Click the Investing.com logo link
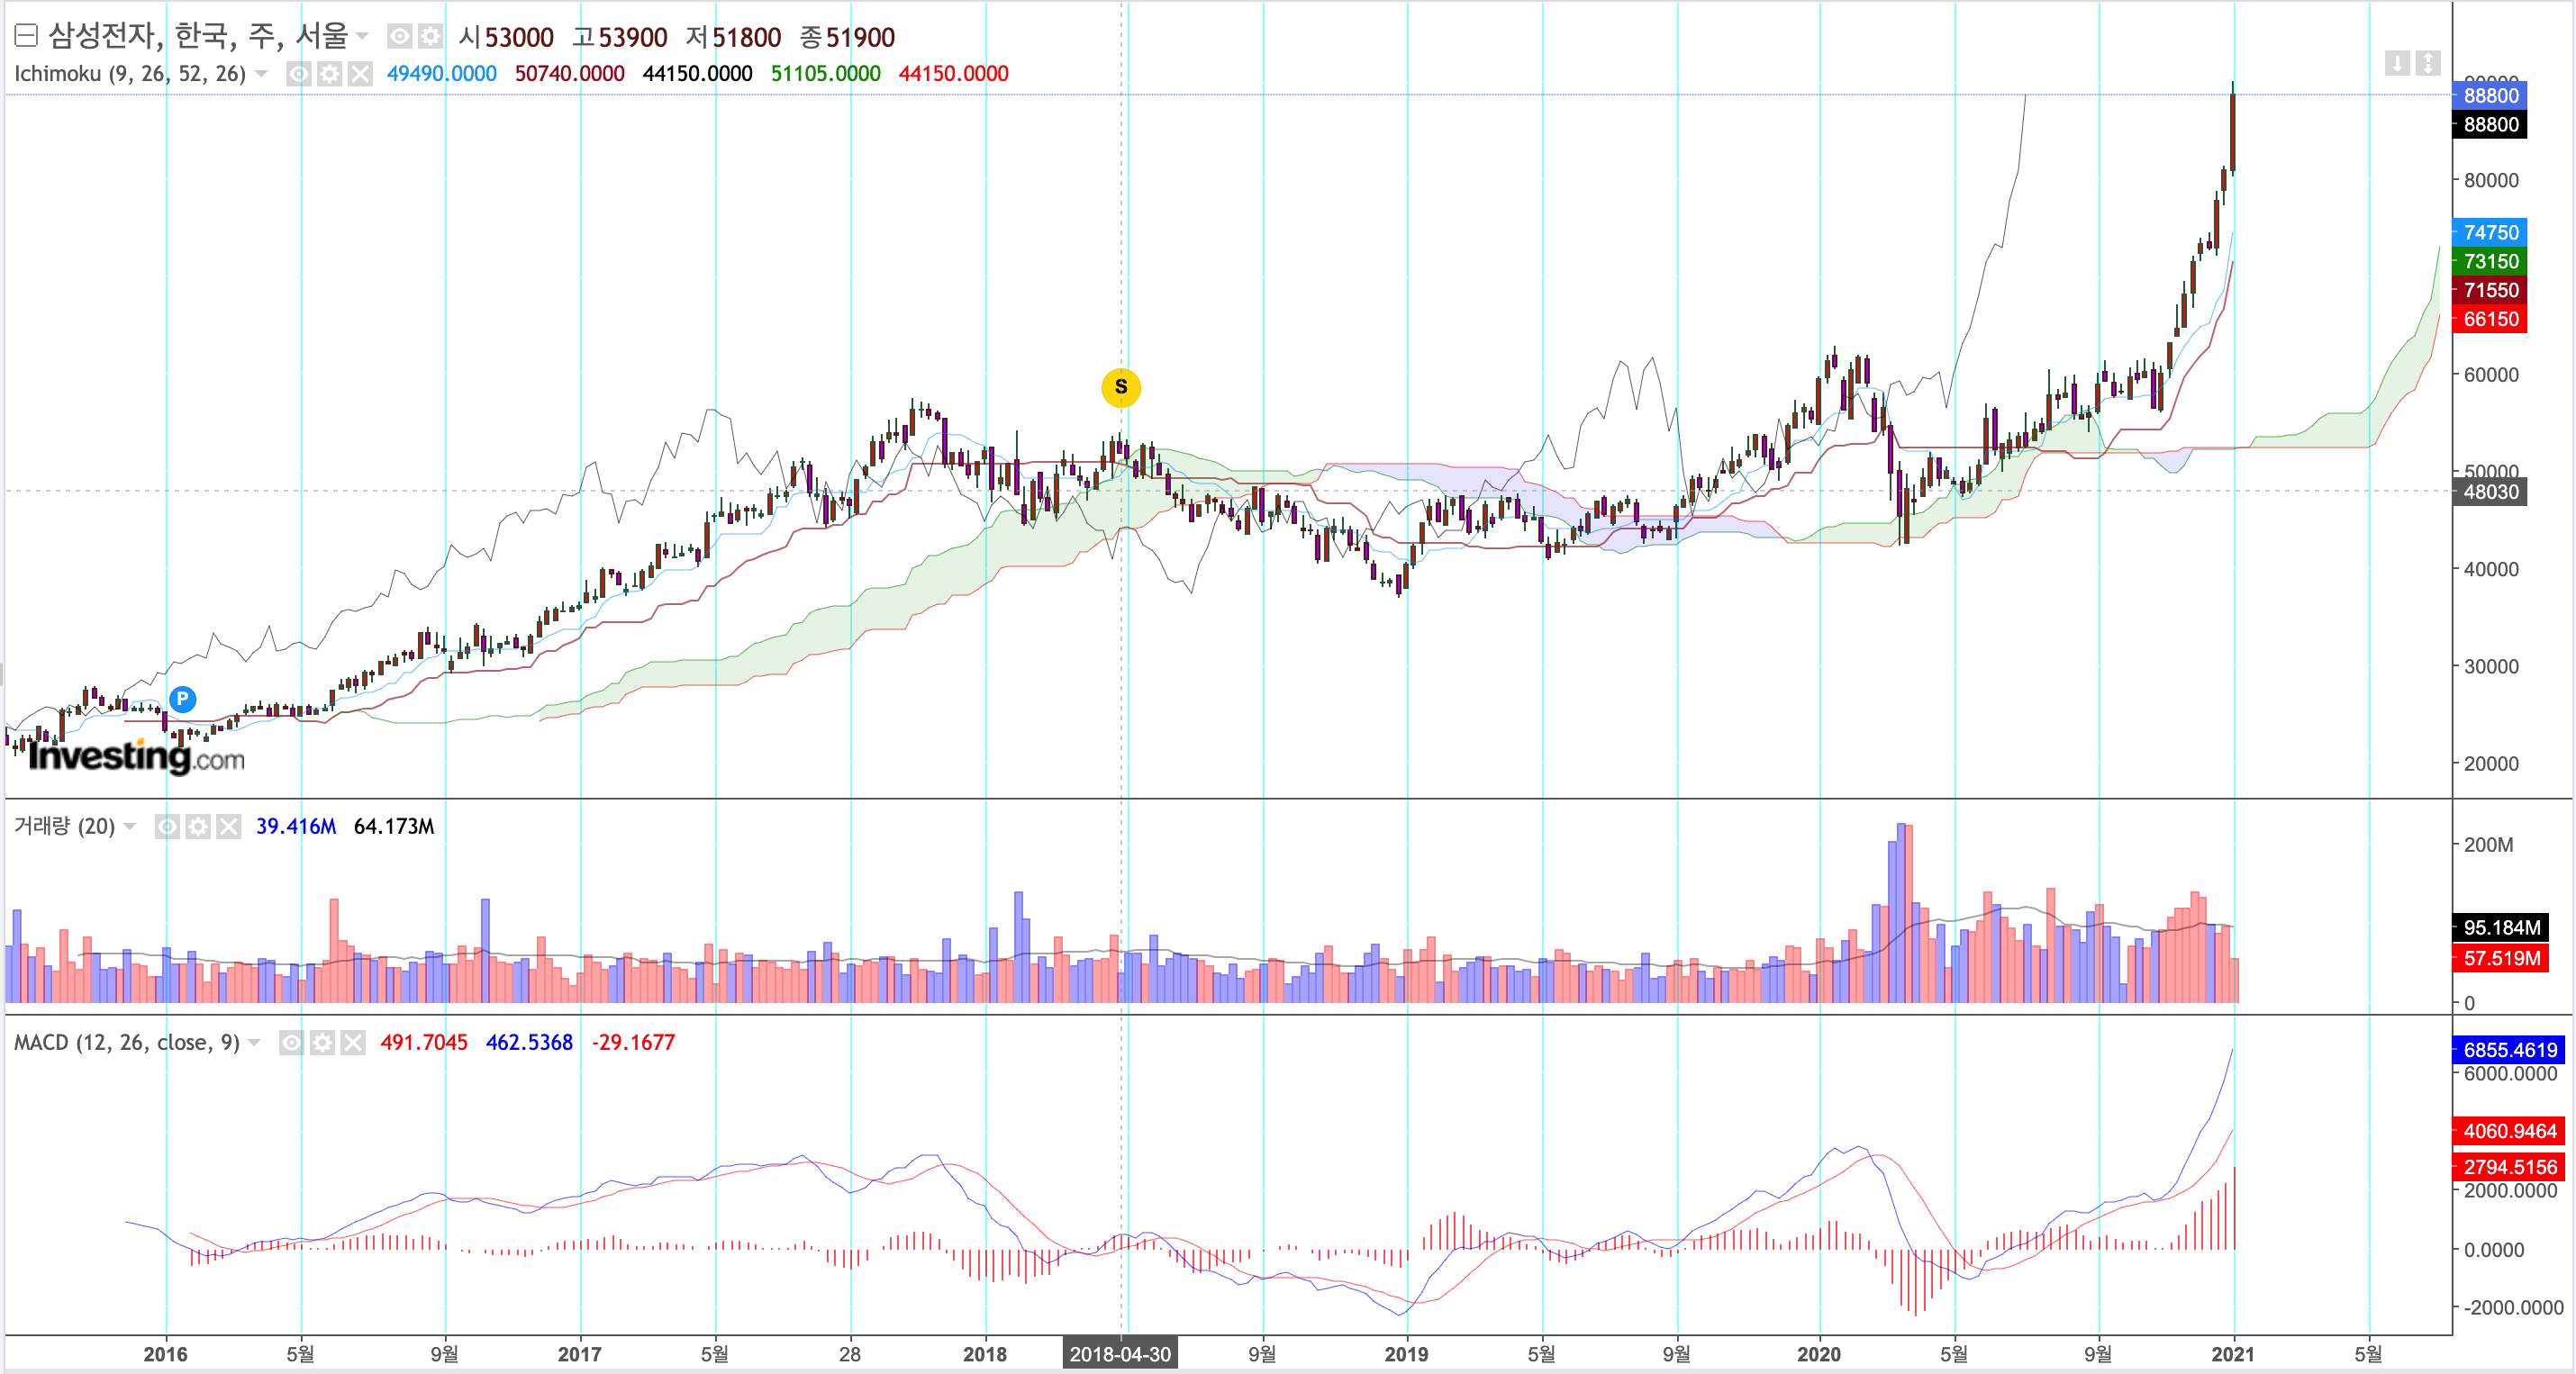 pyautogui.click(x=137, y=757)
